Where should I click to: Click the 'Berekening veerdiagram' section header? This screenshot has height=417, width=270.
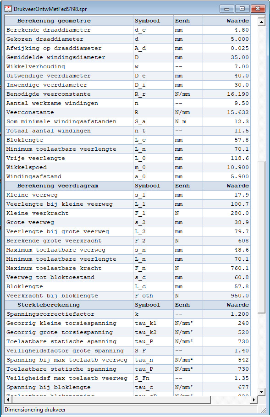tap(58, 186)
